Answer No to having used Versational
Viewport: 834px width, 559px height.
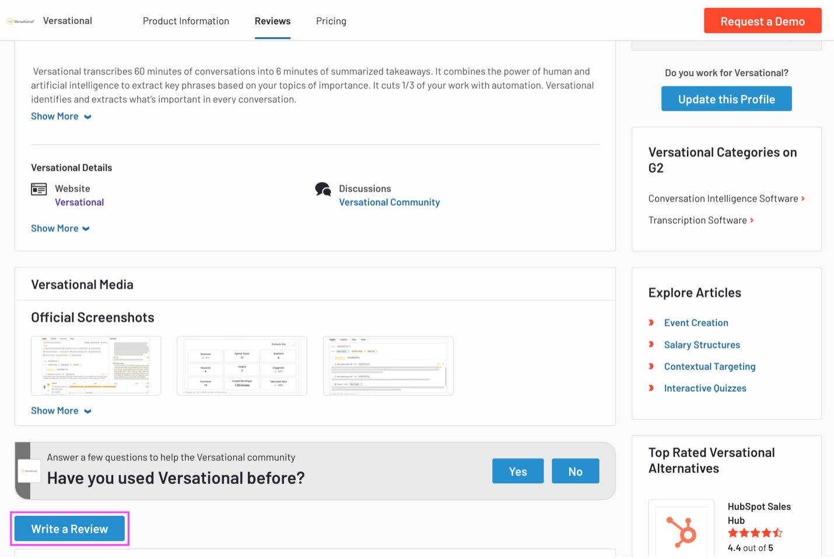coord(576,471)
